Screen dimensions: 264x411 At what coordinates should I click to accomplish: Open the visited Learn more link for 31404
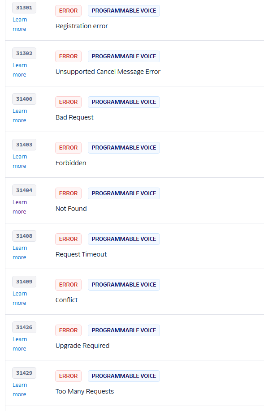click(20, 207)
